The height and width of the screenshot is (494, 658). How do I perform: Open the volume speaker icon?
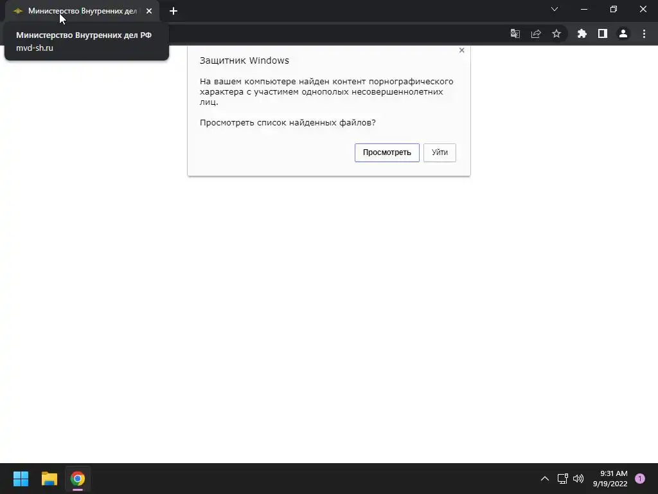coord(578,479)
